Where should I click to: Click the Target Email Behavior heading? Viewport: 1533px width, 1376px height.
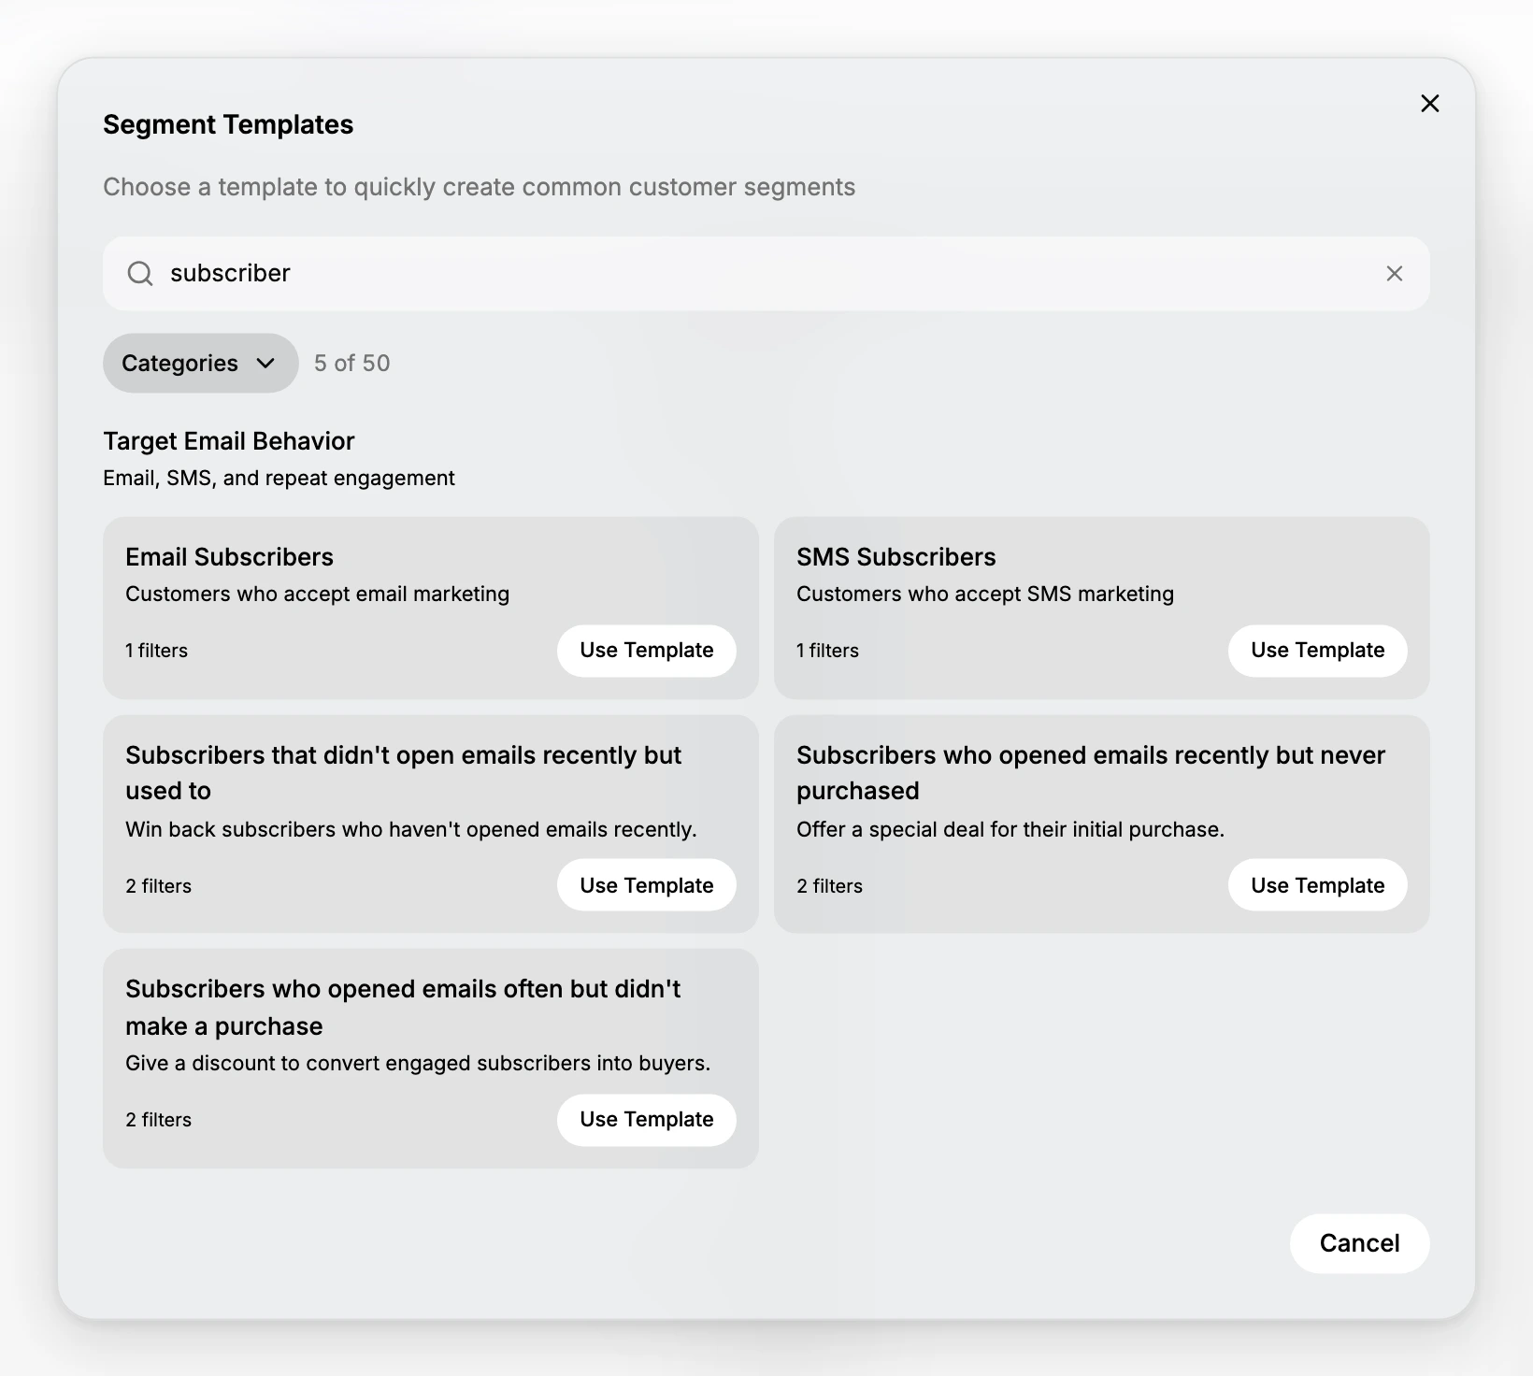coord(229,441)
